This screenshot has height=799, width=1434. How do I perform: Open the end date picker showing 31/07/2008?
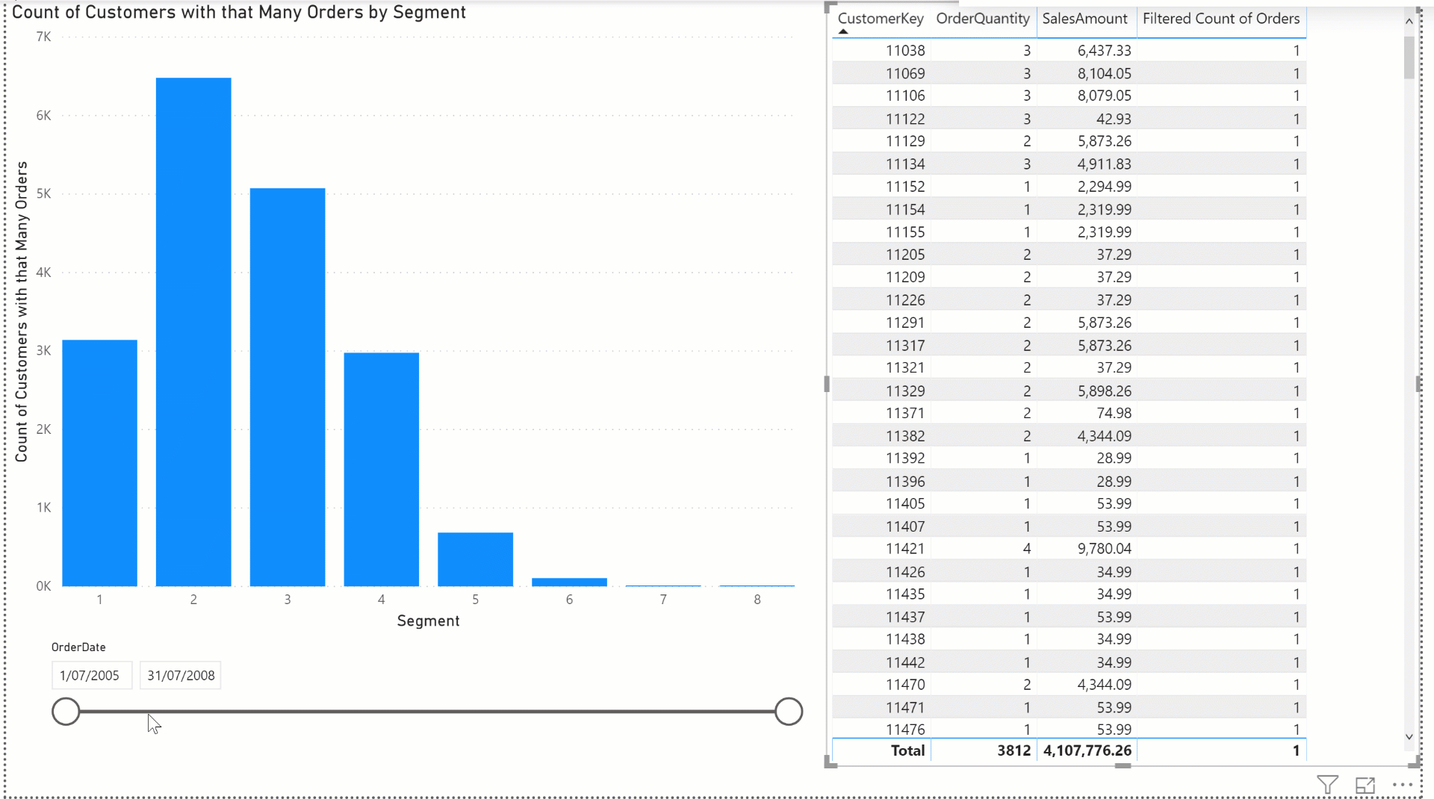[x=180, y=675]
